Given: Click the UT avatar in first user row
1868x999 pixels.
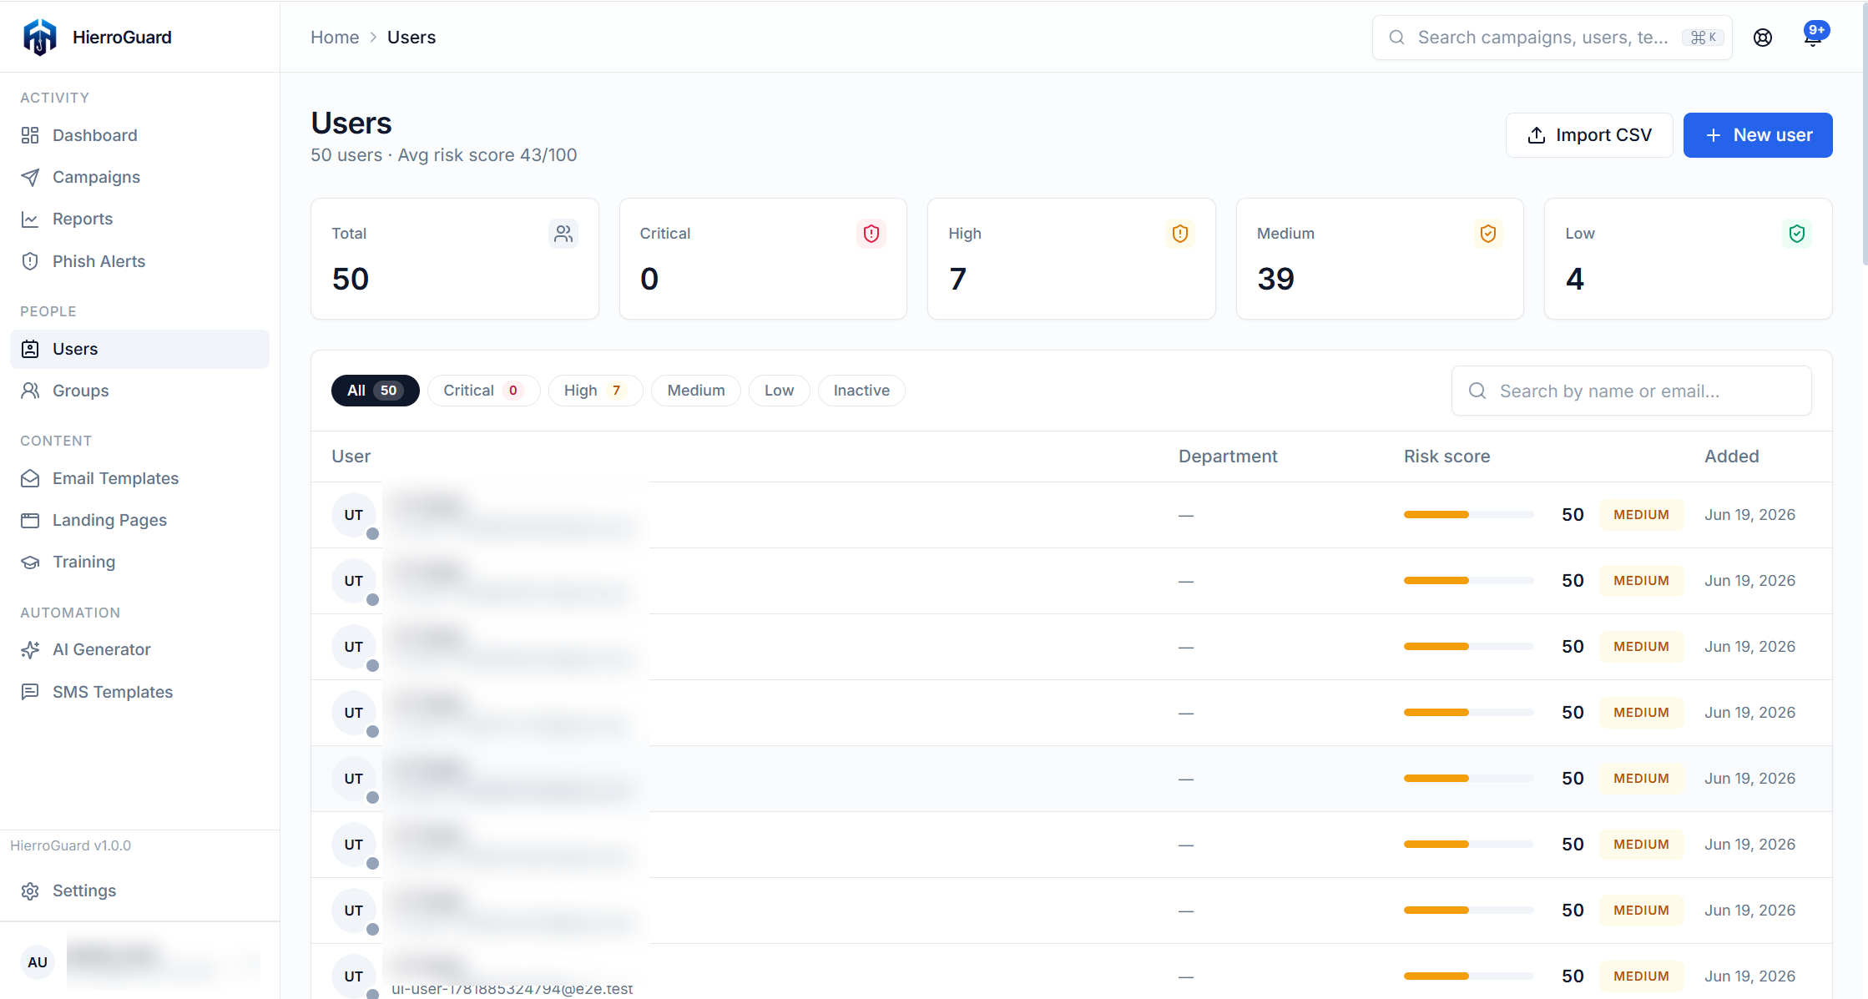Looking at the screenshot, I should (354, 515).
